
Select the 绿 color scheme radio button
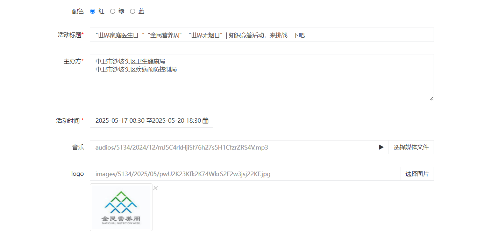pyautogui.click(x=113, y=11)
